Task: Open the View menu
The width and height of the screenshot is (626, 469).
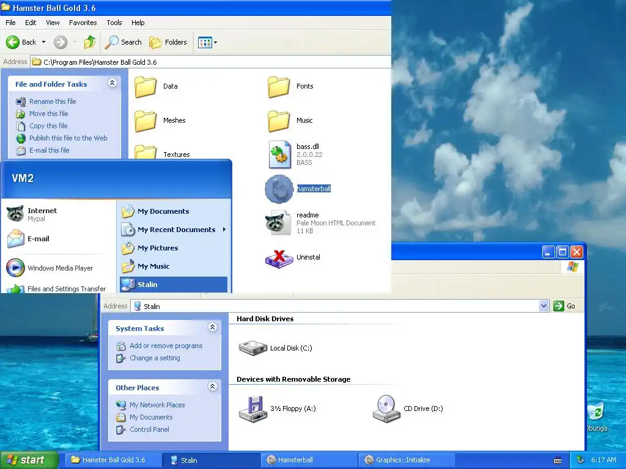Action: 53,23
